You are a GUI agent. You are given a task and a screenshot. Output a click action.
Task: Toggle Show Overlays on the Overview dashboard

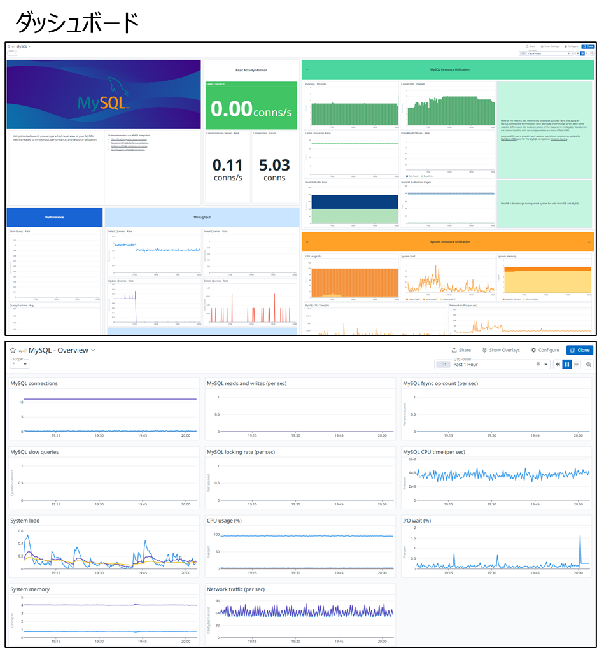[x=501, y=350]
